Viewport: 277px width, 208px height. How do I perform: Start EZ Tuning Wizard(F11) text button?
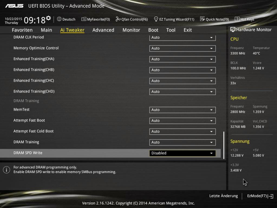[x=177, y=19]
